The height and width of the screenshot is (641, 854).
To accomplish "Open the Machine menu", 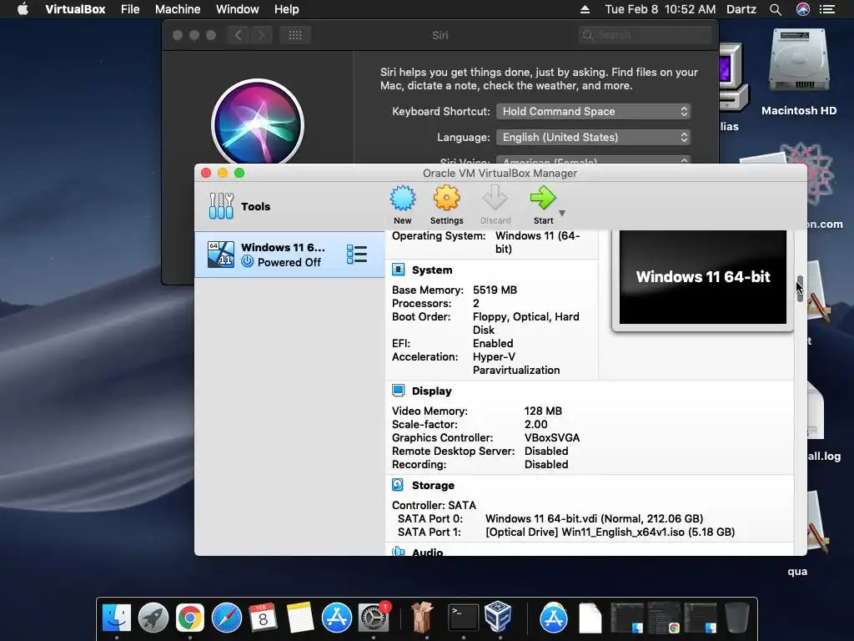I will (x=178, y=9).
